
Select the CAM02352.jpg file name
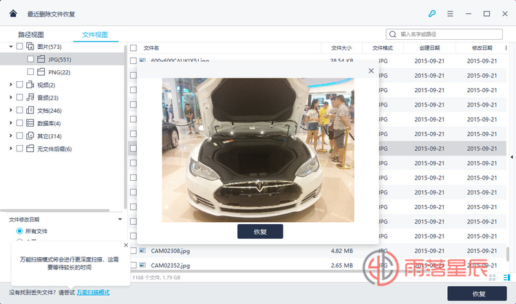point(171,265)
